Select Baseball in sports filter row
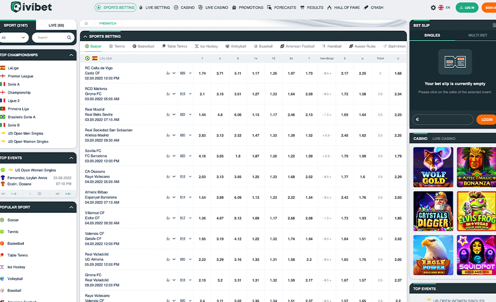The width and height of the screenshot is (496, 302). tap(263, 46)
